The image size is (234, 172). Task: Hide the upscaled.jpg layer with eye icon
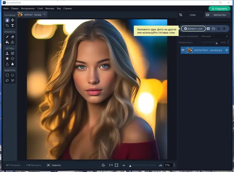pyautogui.click(x=183, y=50)
